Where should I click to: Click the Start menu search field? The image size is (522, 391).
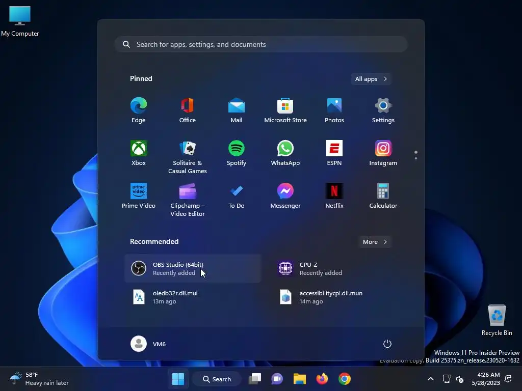[x=262, y=44]
